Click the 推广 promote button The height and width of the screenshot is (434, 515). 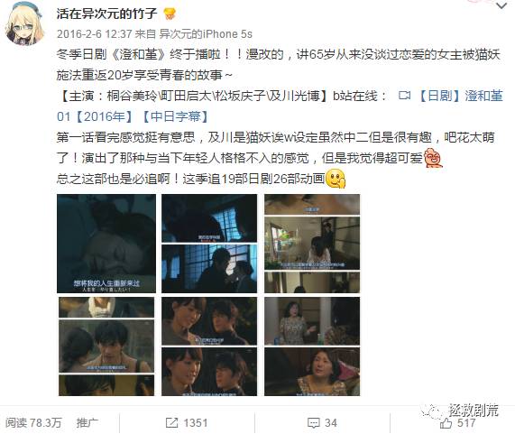pyautogui.click(x=87, y=422)
